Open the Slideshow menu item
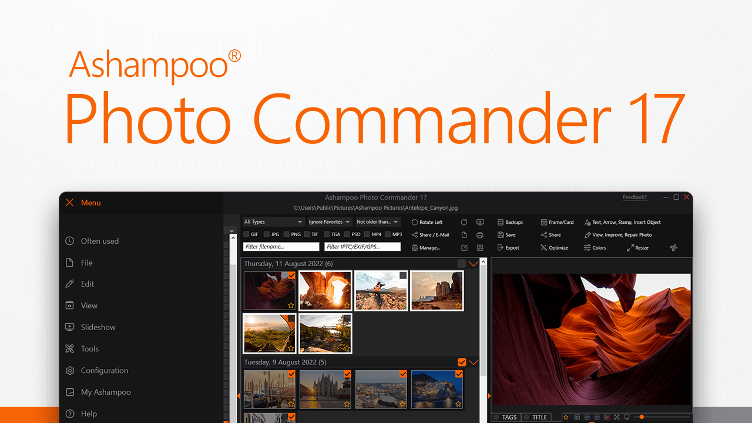This screenshot has height=423, width=752. [98, 327]
